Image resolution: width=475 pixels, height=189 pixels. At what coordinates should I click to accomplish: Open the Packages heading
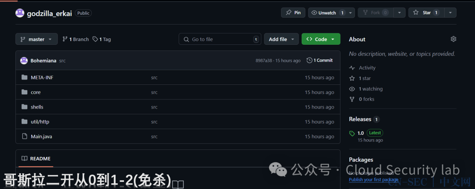[361, 160]
